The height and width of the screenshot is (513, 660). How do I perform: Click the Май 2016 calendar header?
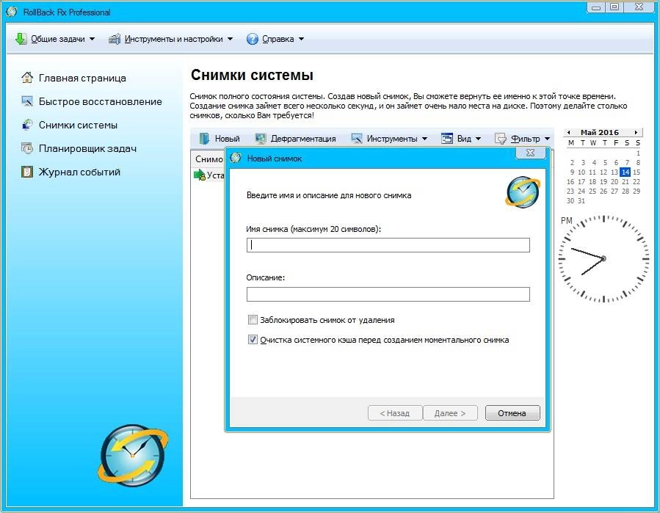coord(600,132)
